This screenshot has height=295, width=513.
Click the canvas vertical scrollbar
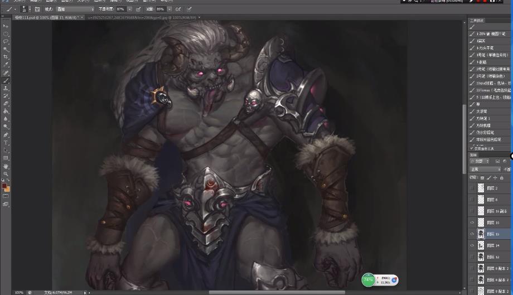(464, 139)
